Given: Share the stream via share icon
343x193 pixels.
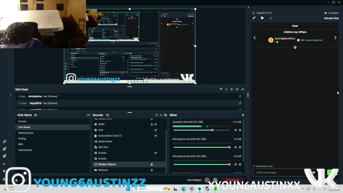Looking at the screenshot, I should tap(270, 18).
